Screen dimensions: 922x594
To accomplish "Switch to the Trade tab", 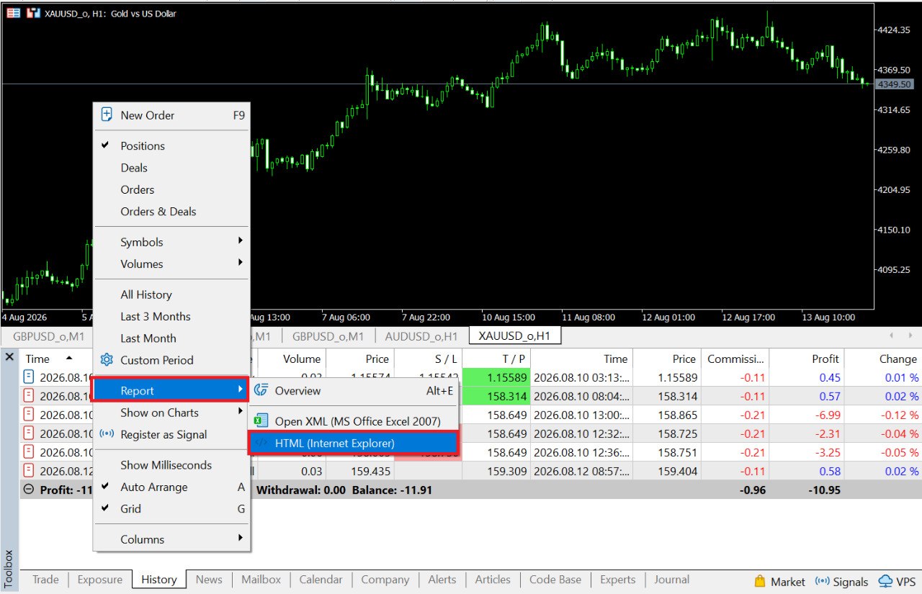I will (45, 580).
